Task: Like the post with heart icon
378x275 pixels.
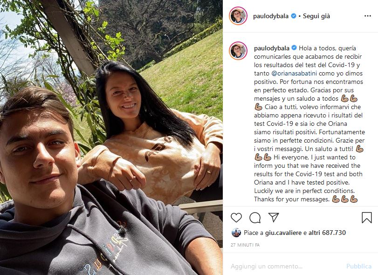Action: pyautogui.click(x=236, y=218)
